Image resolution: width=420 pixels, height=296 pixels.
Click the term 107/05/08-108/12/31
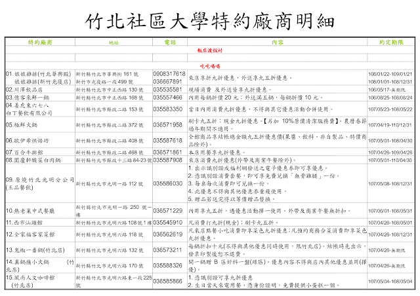[390, 184]
